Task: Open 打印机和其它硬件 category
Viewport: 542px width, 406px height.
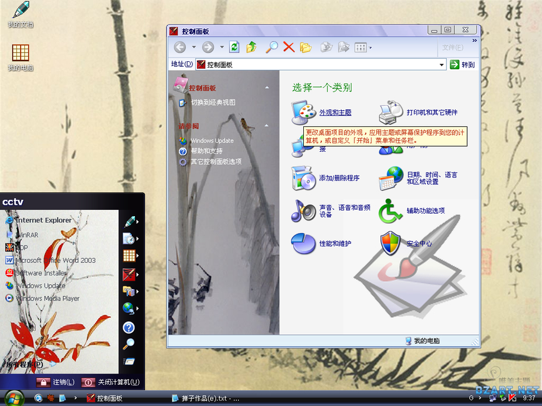Action: pyautogui.click(x=432, y=112)
